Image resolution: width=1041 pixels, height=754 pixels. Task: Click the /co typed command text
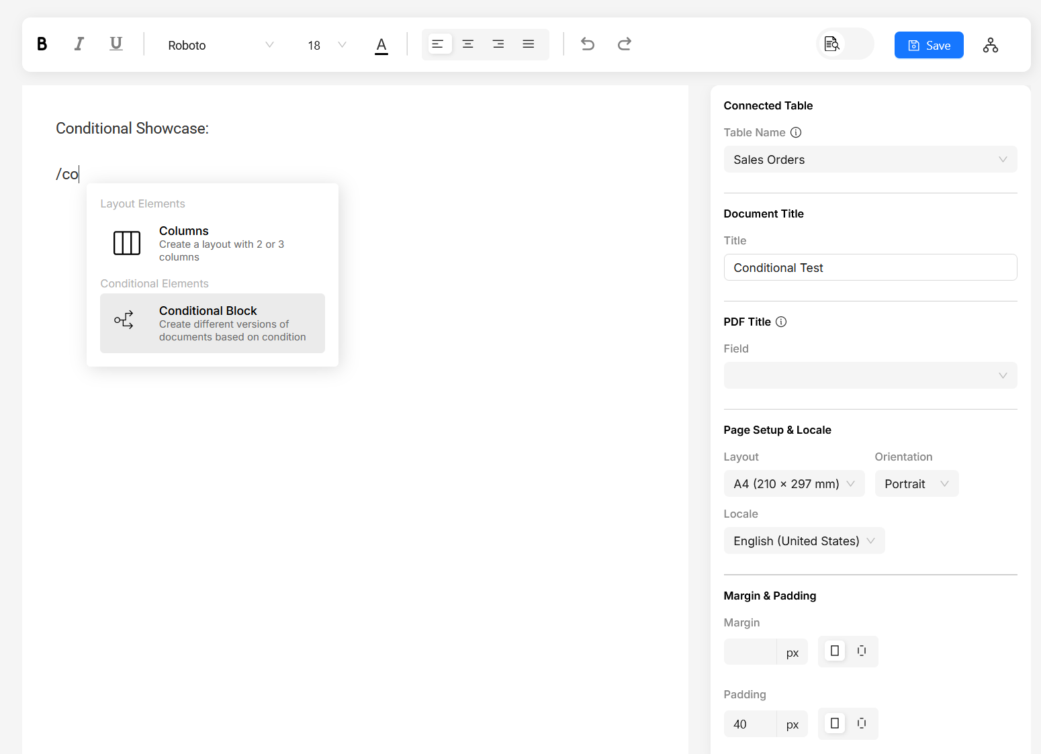tap(67, 175)
